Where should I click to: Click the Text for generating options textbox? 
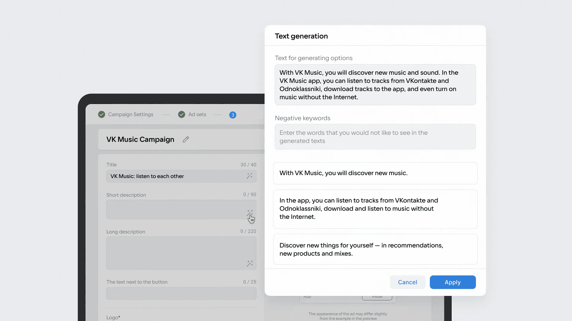pyautogui.click(x=375, y=85)
